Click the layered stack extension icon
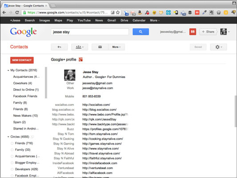The width and height of the screenshot is (237, 178). pyautogui.click(x=190, y=12)
